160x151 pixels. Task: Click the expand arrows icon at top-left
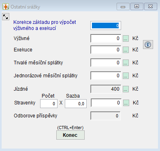click(6, 17)
